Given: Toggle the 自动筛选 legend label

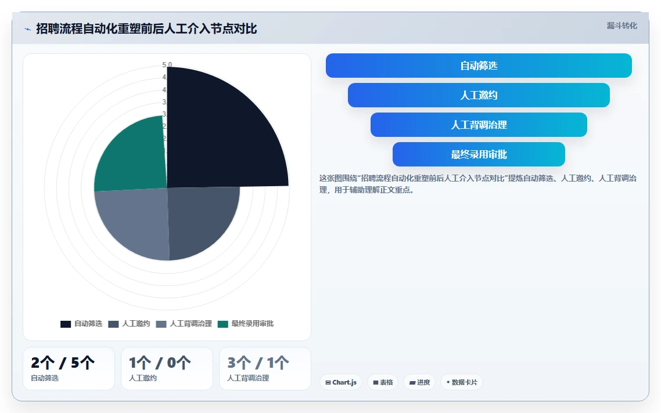Looking at the screenshot, I should tap(88, 324).
